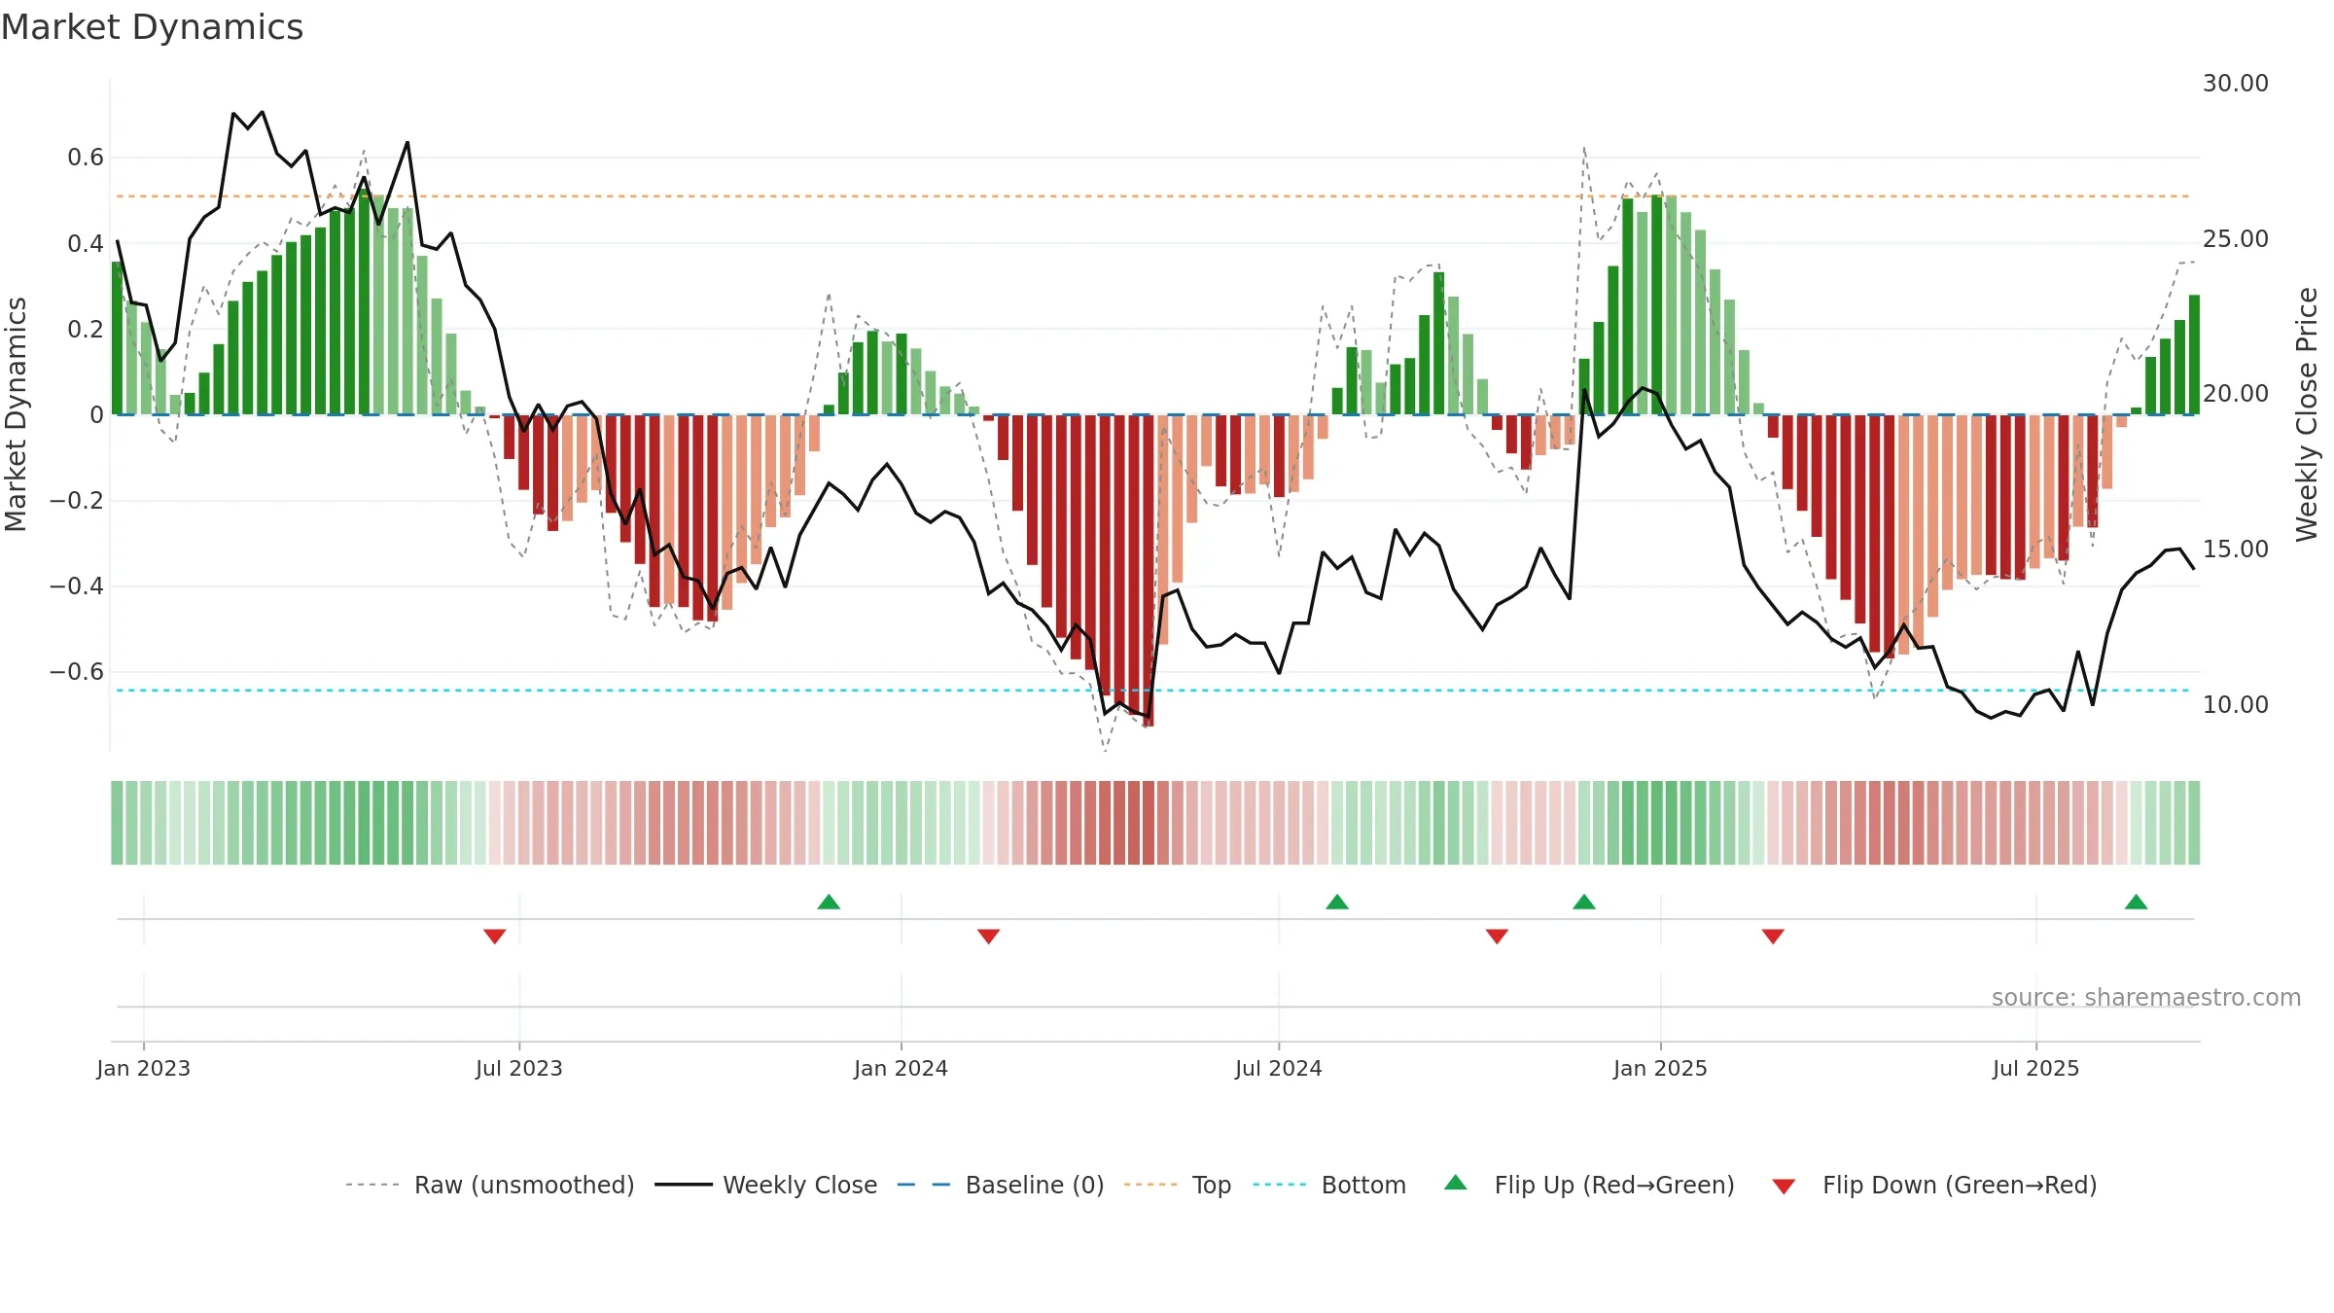Select the Flip Up marker after Jul 2024

(1337, 902)
